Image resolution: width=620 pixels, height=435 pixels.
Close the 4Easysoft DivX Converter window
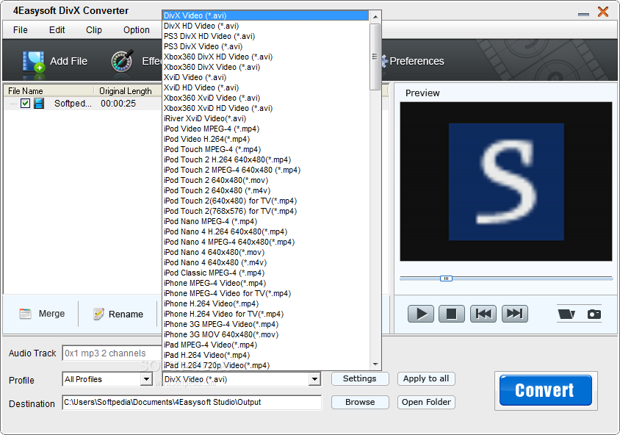603,12
